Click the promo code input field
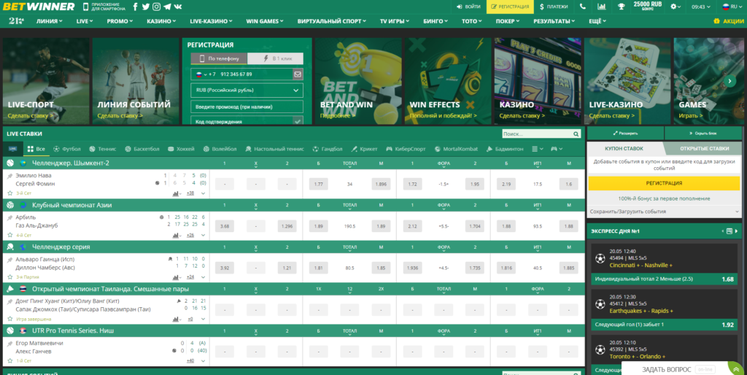 tap(247, 107)
